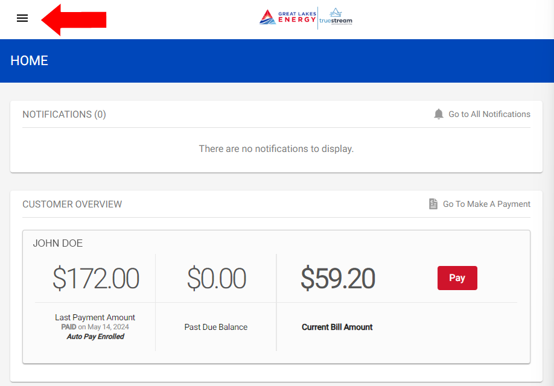Open Go To Make A Payment link
This screenshot has width=554, height=386.
click(486, 204)
